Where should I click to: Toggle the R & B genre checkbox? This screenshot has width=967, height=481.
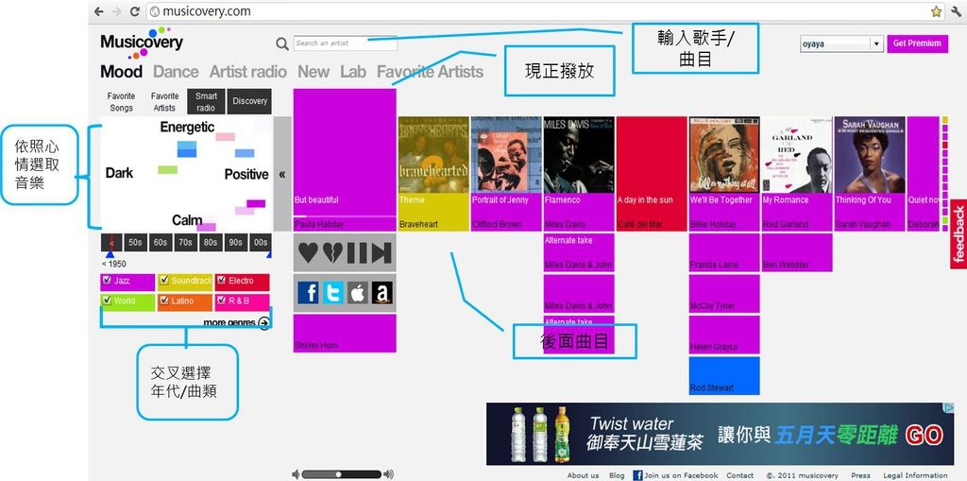click(x=221, y=301)
